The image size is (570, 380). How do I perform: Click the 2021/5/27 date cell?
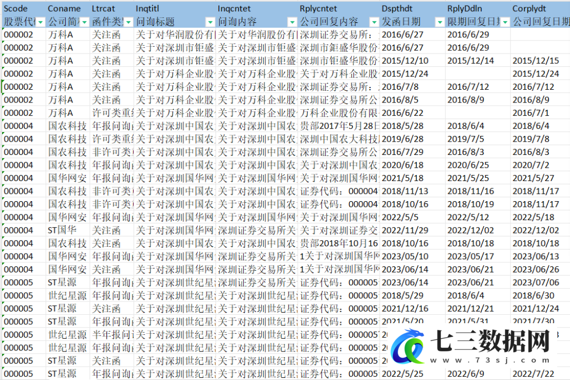540,178
